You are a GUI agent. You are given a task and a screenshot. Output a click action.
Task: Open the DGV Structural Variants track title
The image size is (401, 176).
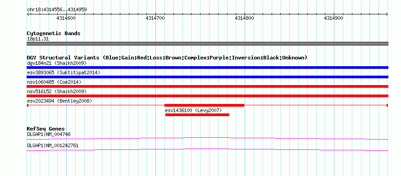pyautogui.click(x=167, y=58)
